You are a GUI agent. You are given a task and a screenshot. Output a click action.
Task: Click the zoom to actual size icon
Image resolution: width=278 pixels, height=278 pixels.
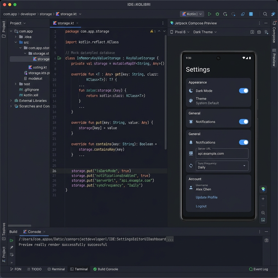click(x=263, y=213)
